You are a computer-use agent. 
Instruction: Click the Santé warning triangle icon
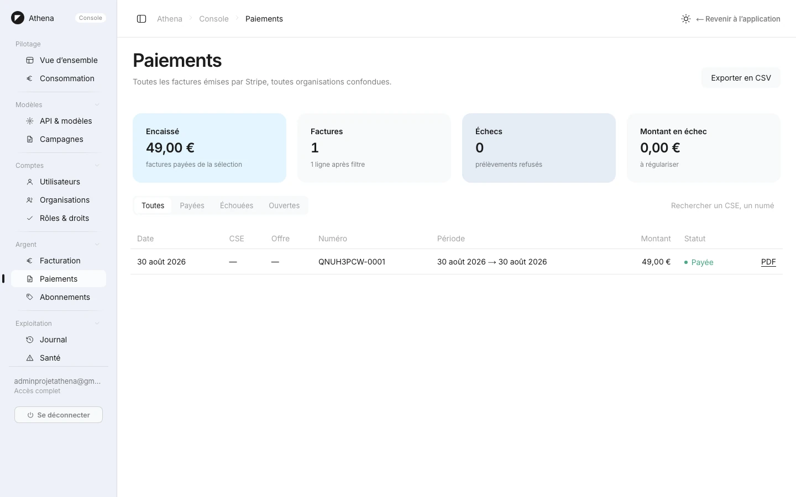coord(30,358)
